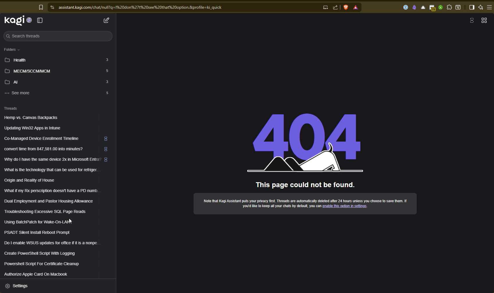Click the bookmark icon in the browser bar
This screenshot has width=494, height=293.
(x=41, y=7)
